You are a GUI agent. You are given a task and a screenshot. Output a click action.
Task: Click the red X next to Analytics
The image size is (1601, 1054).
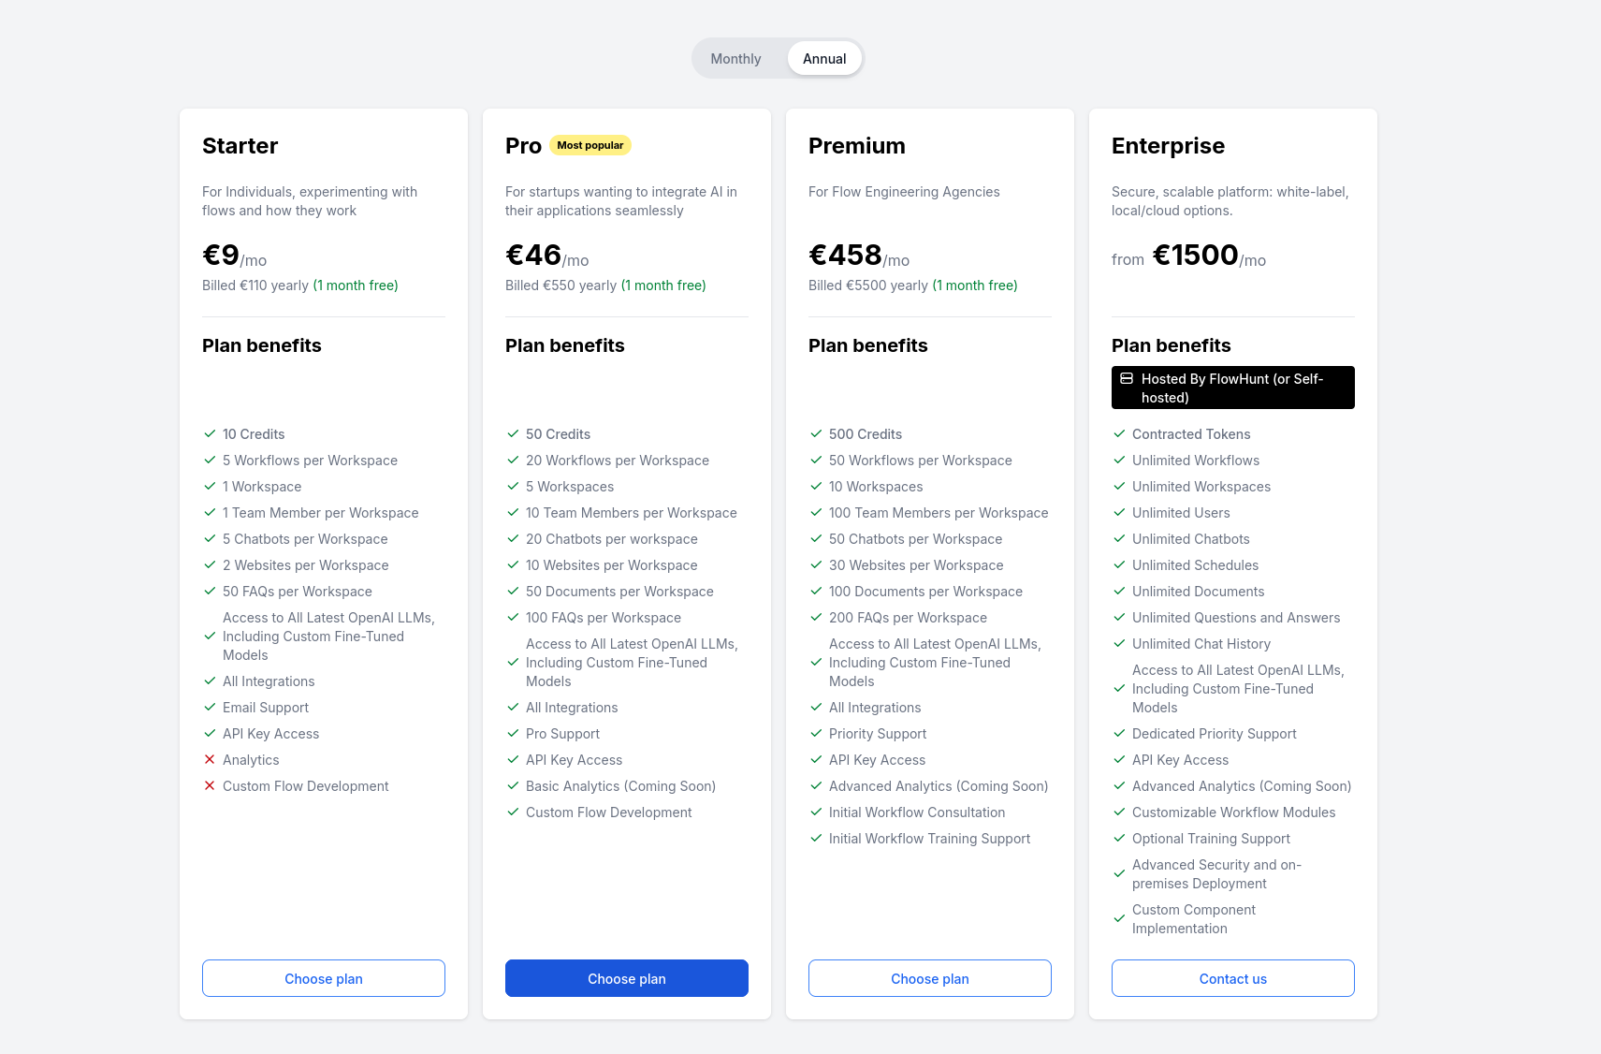[x=210, y=759]
